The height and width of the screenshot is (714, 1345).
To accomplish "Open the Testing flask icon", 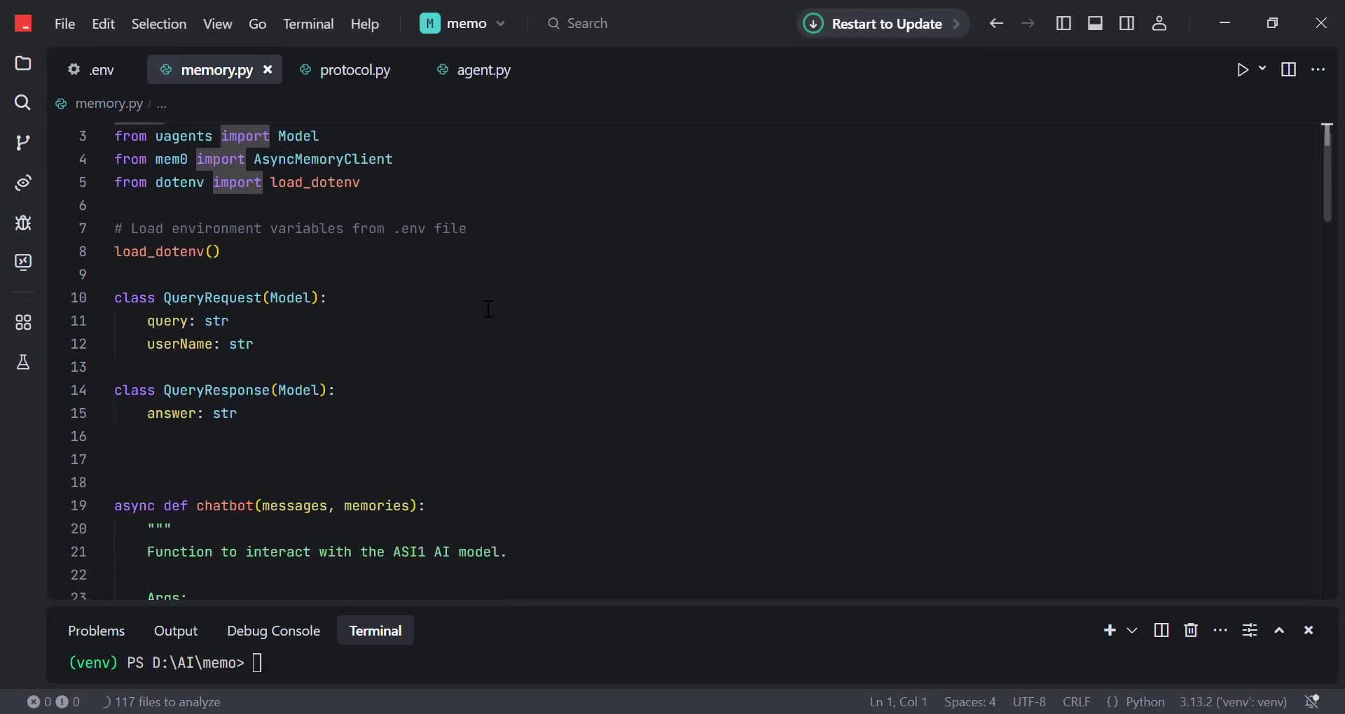I will (23, 362).
